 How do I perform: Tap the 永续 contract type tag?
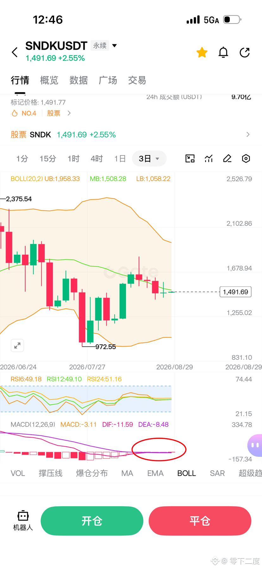tap(100, 46)
